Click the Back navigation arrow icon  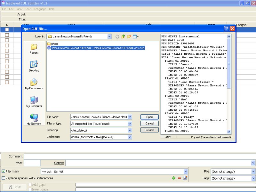pos(117,37)
